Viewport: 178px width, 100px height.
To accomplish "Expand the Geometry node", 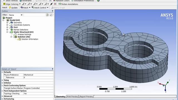I will click(7, 22).
